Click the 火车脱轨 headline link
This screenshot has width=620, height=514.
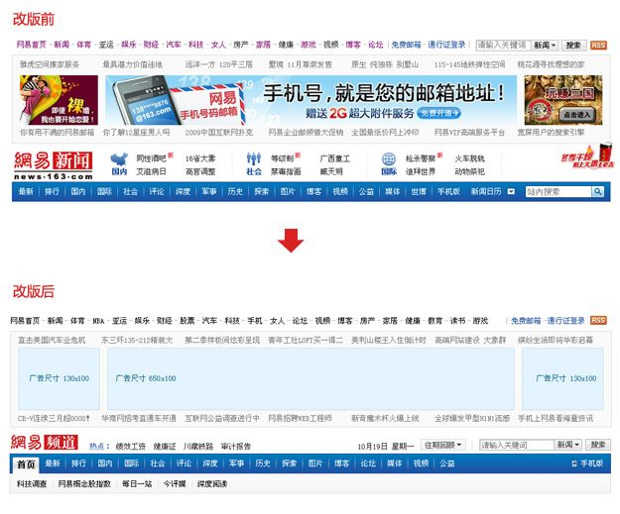469,158
